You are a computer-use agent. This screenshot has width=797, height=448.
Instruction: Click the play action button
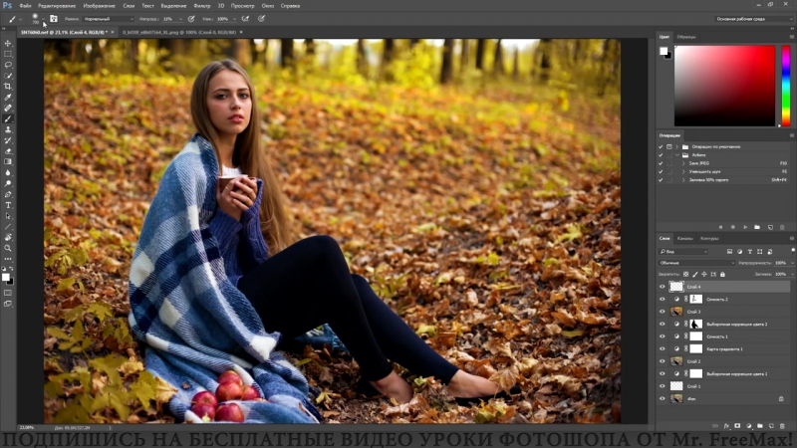click(744, 227)
